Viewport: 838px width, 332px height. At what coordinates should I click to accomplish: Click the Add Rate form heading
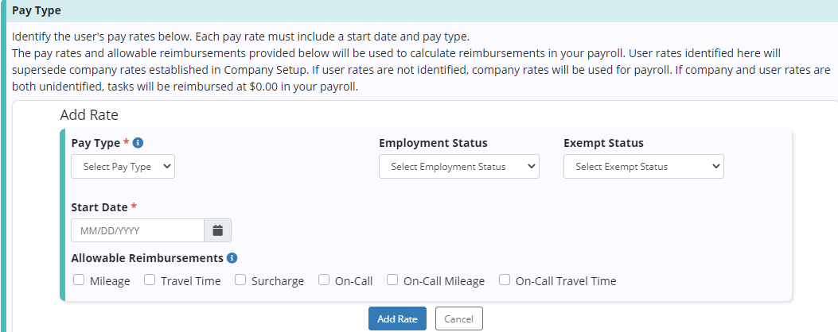click(89, 115)
